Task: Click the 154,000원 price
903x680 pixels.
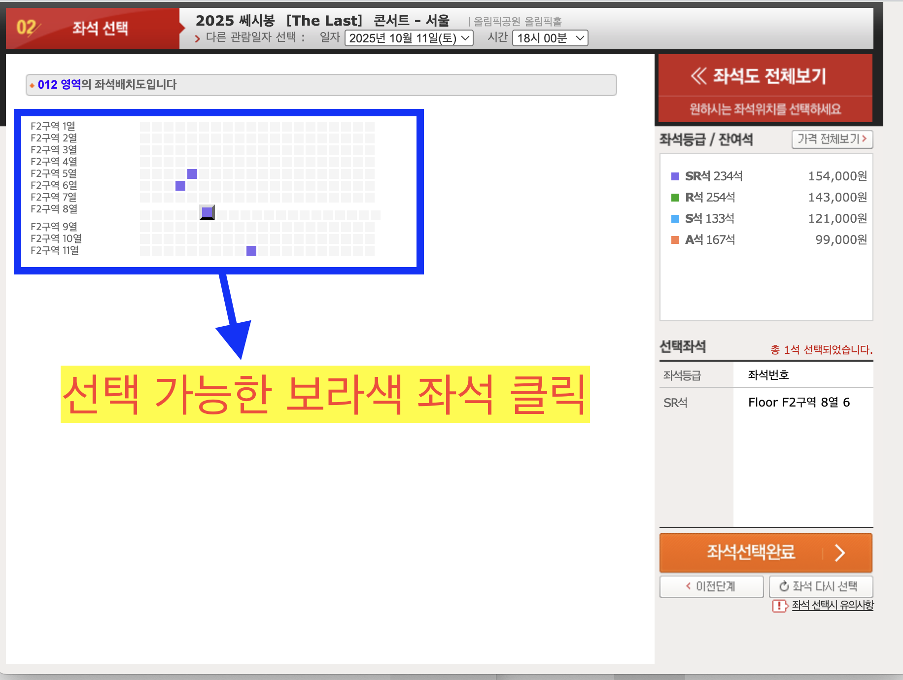Action: click(x=837, y=176)
